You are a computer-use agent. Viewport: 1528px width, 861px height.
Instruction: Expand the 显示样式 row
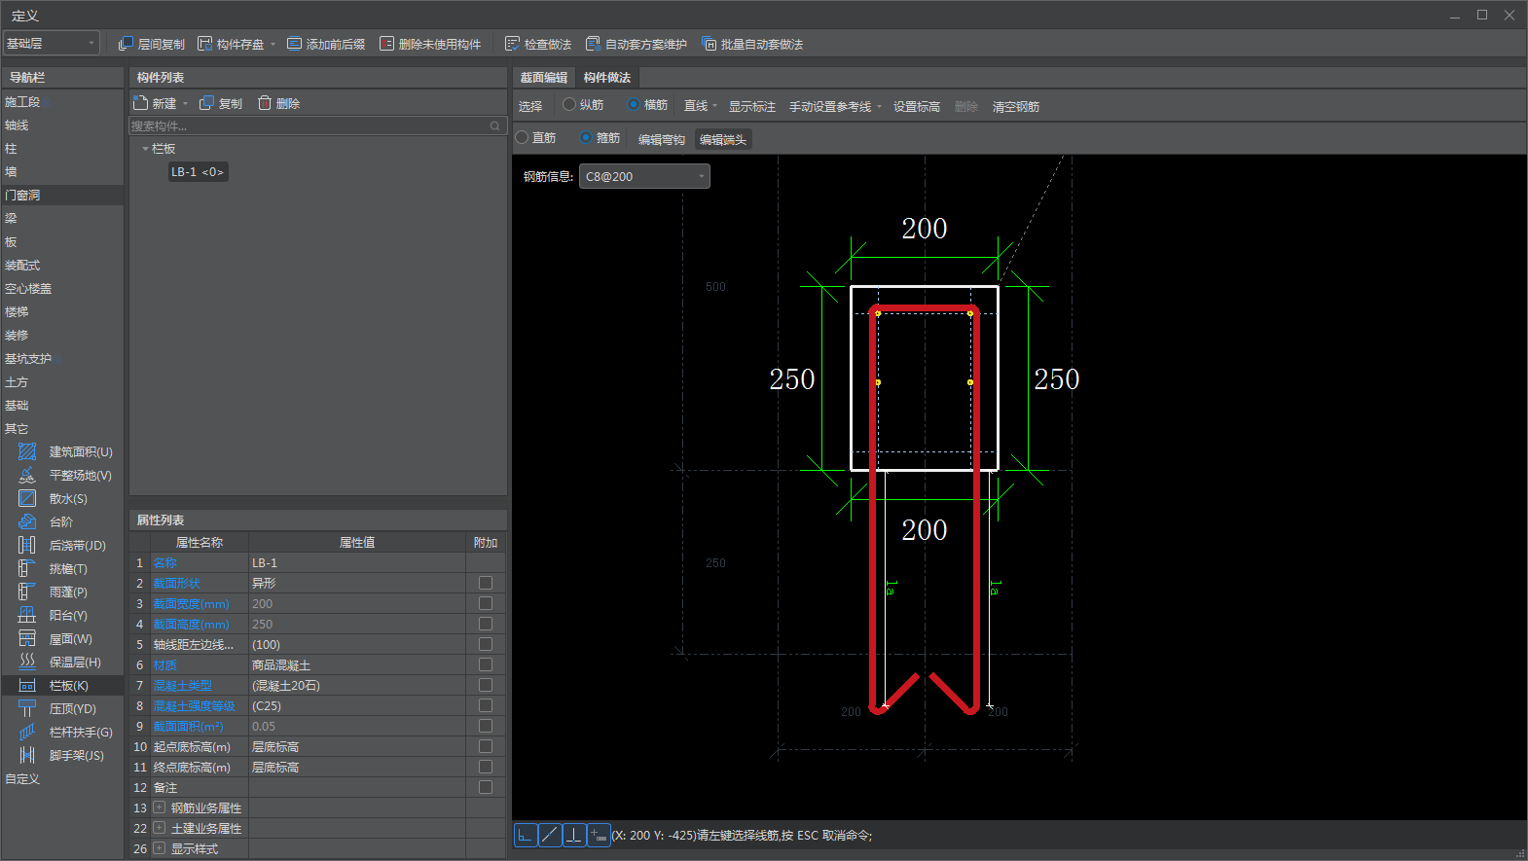(x=160, y=848)
